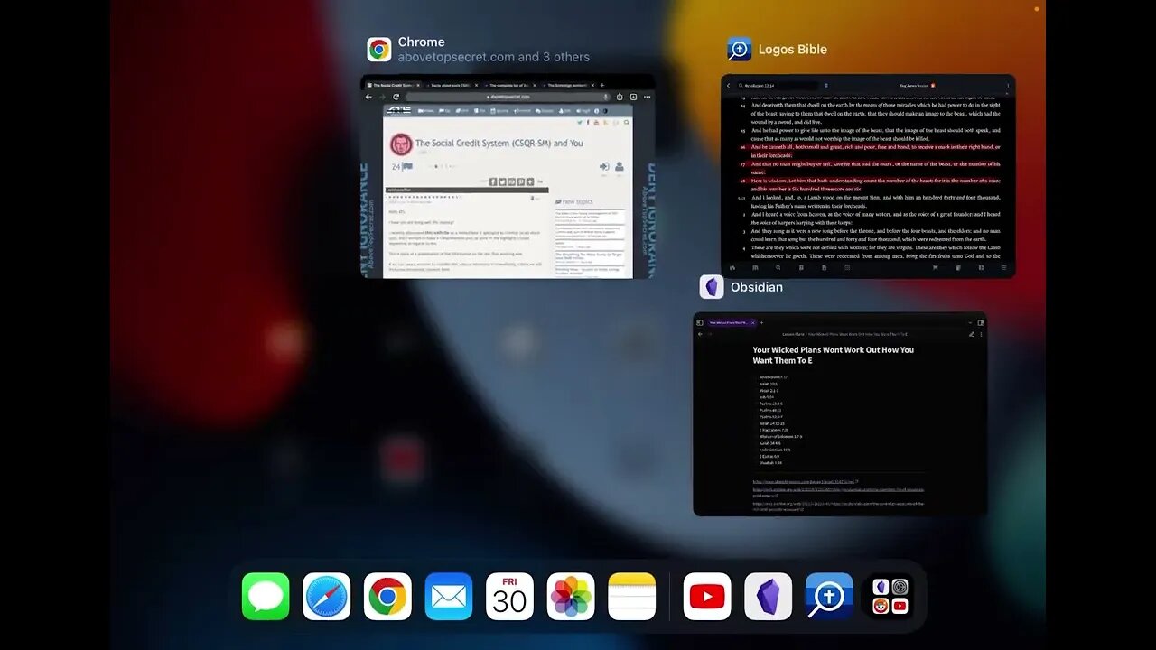Image resolution: width=1156 pixels, height=650 pixels.
Task: Launch Photos from the dock
Action: pyautogui.click(x=571, y=597)
